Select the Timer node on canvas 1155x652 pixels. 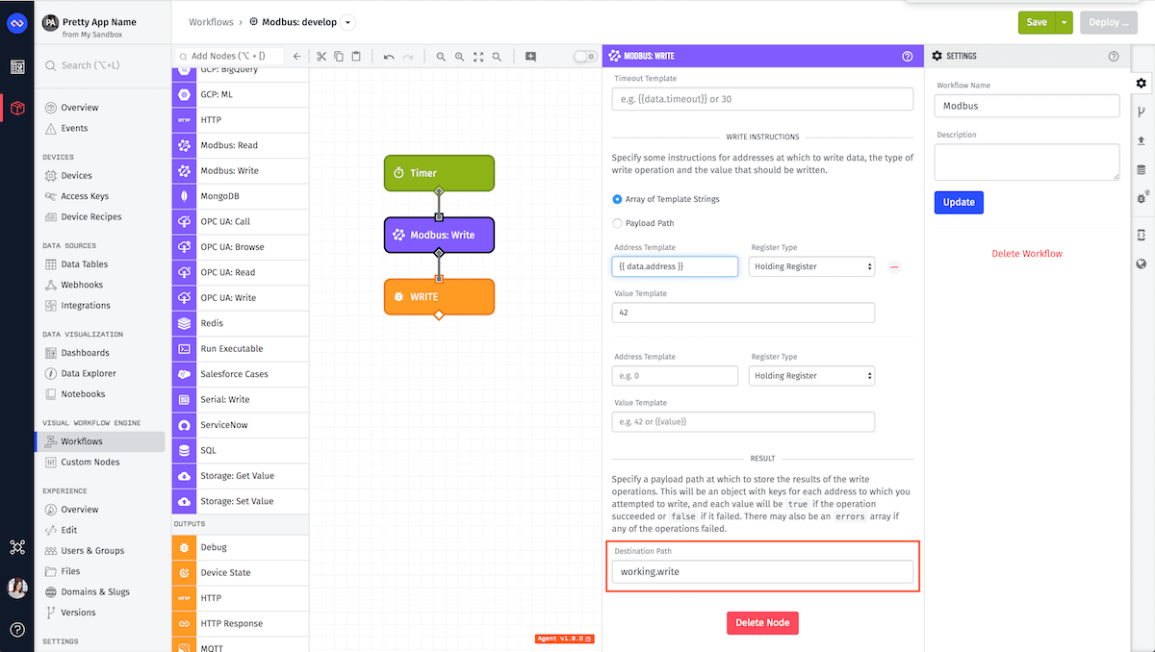click(x=439, y=173)
